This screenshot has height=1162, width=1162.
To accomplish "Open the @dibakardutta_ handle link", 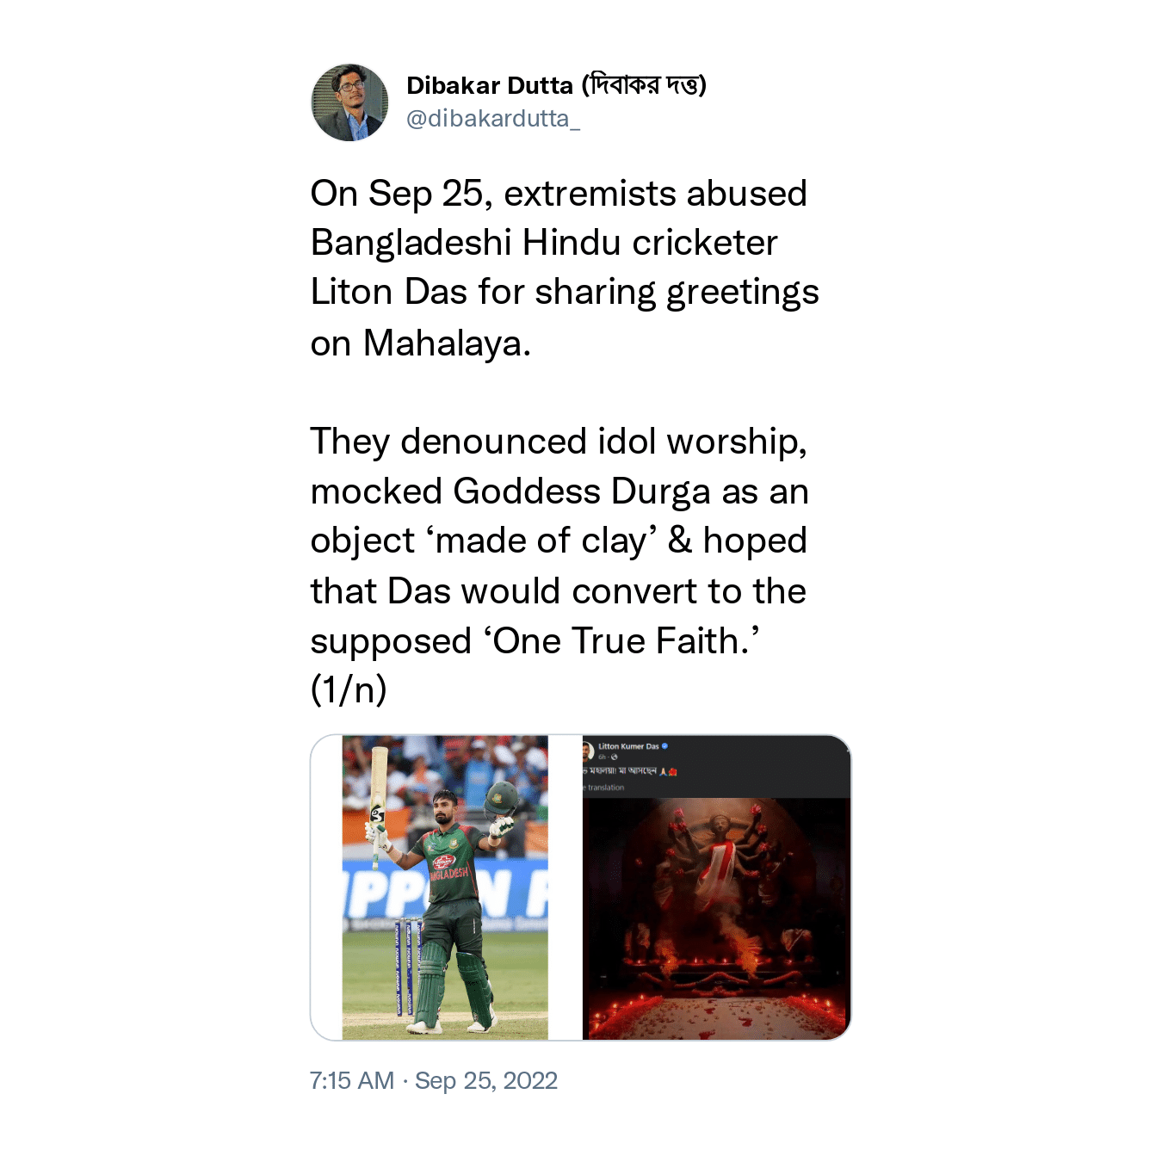I will tap(493, 119).
